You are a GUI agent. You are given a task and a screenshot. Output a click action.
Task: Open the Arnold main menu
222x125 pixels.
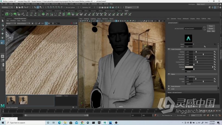click(x=106, y=4)
